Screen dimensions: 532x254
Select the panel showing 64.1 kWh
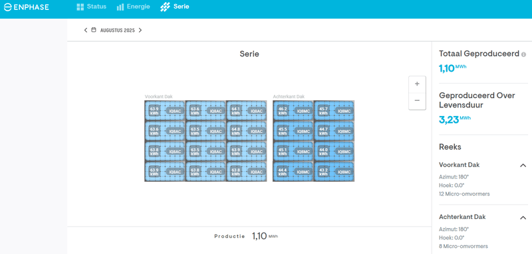246,111
